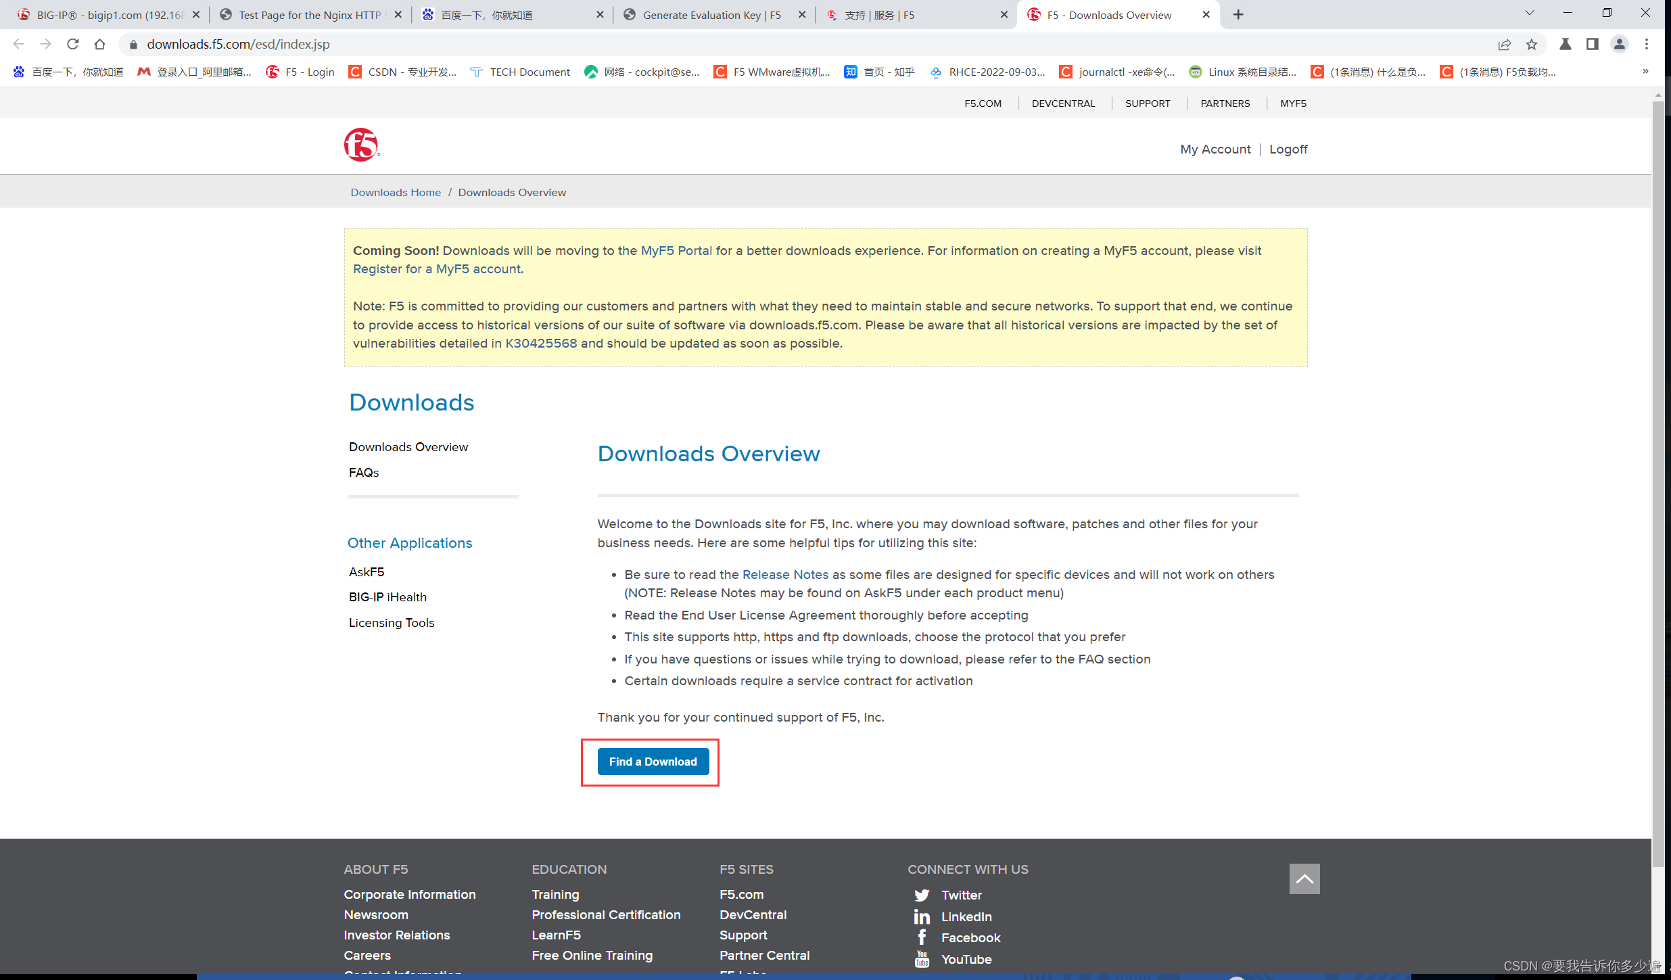Screen dimensions: 1671x980
Task: Reload the page with refresh icon
Action: pos(73,45)
